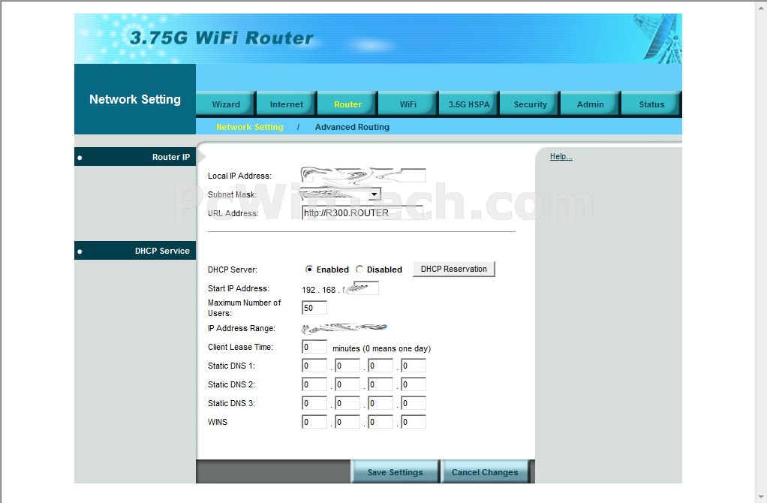This screenshot has width=767, height=503.
Task: Open the Internet tab
Action: [x=287, y=104]
